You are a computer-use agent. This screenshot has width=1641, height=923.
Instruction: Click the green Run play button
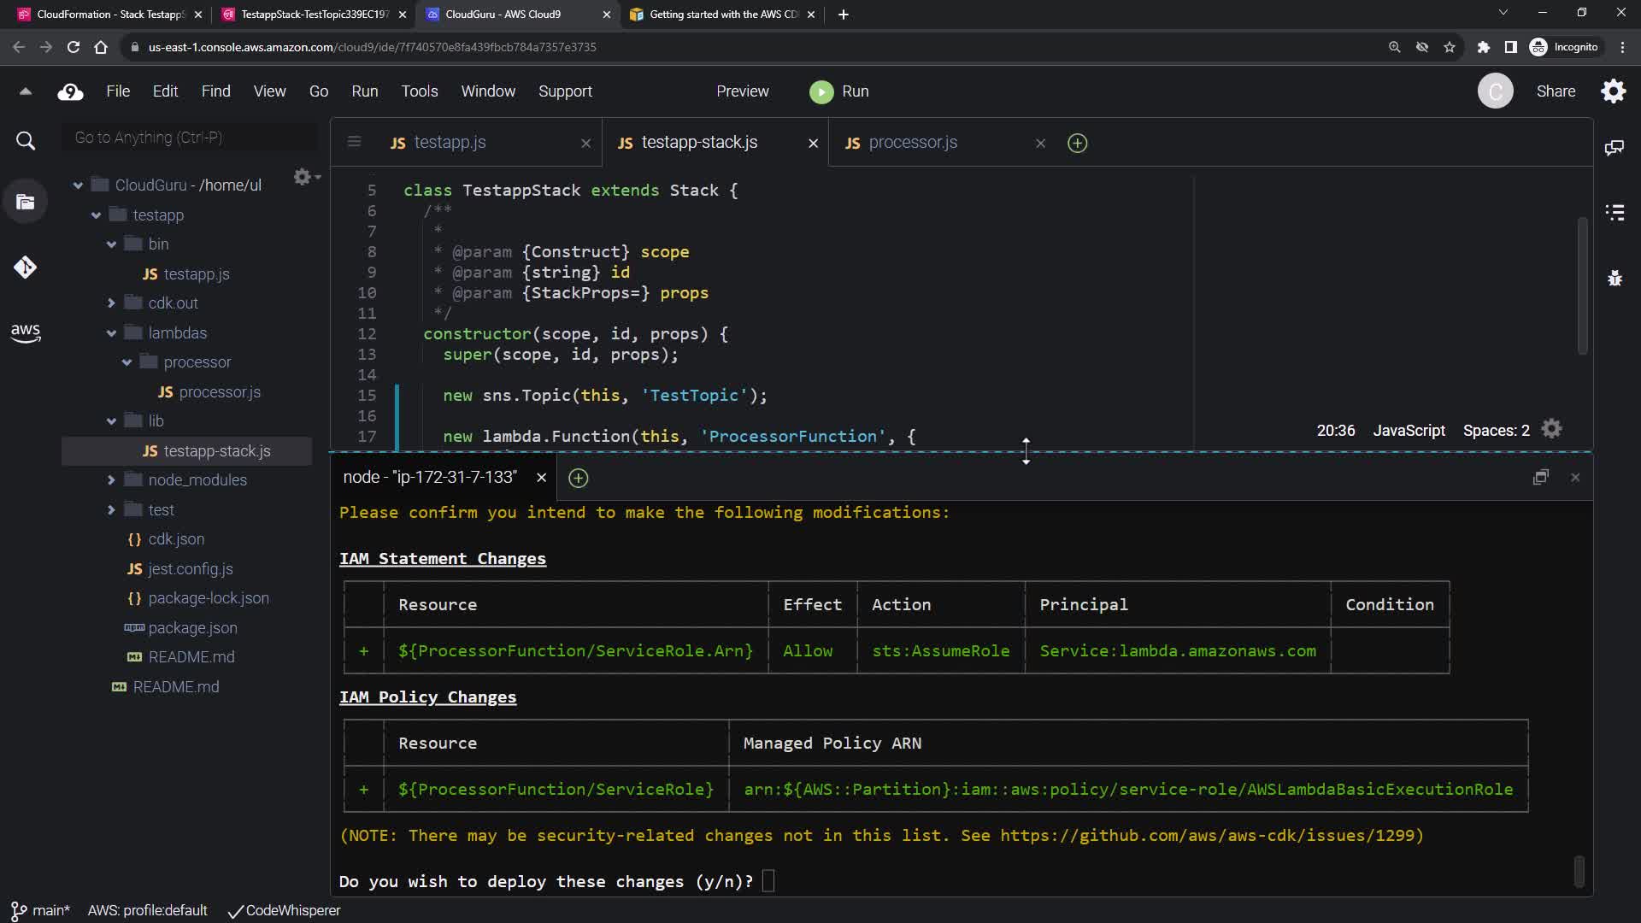click(x=821, y=91)
